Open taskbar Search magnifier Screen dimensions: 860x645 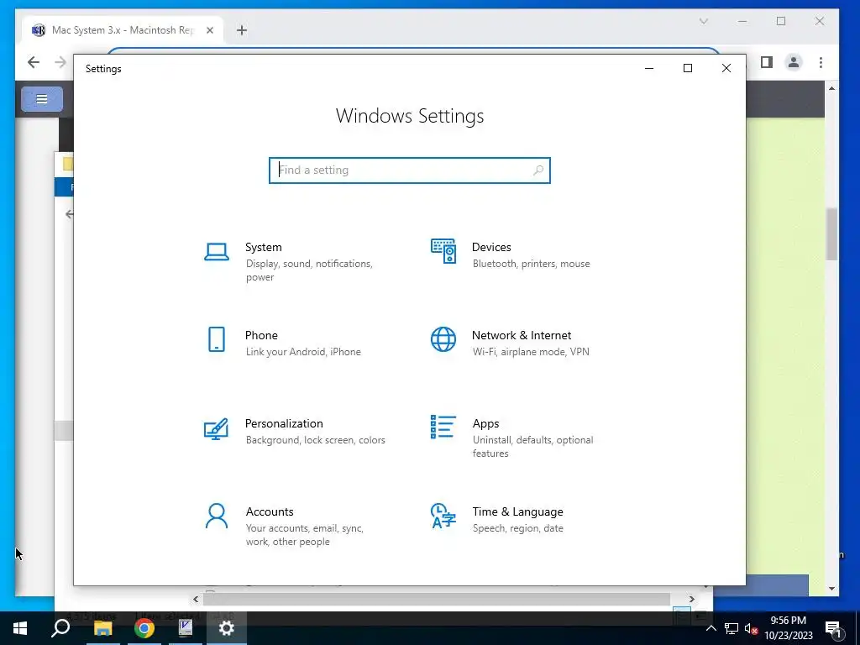coord(60,628)
